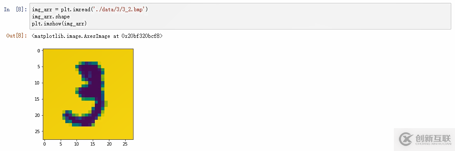
Task: Select the In [8] cell prompt
Action: click(15, 10)
